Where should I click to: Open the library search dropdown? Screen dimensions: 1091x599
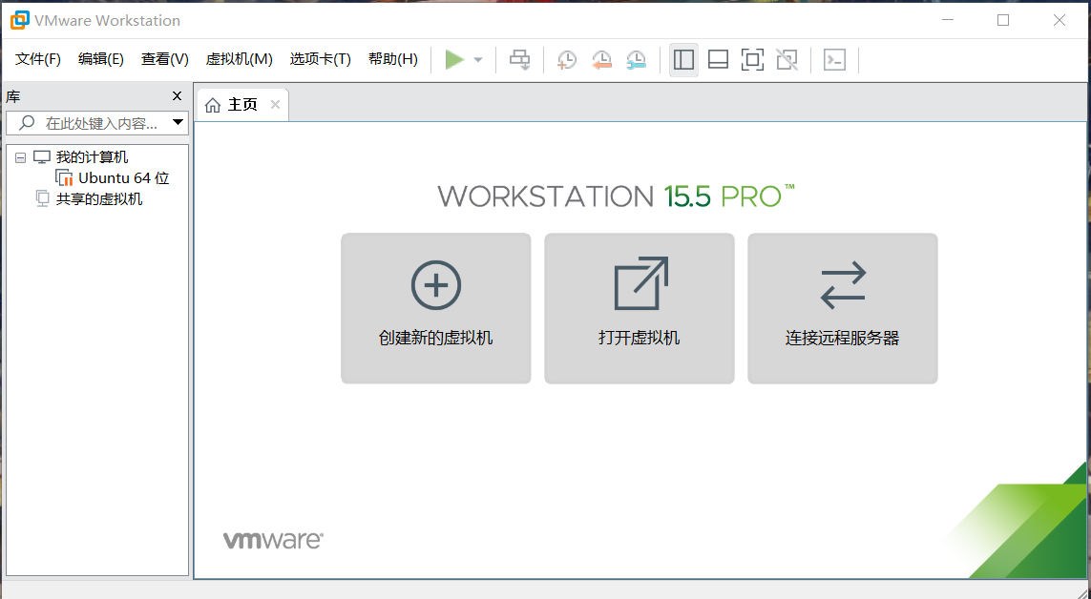click(178, 122)
